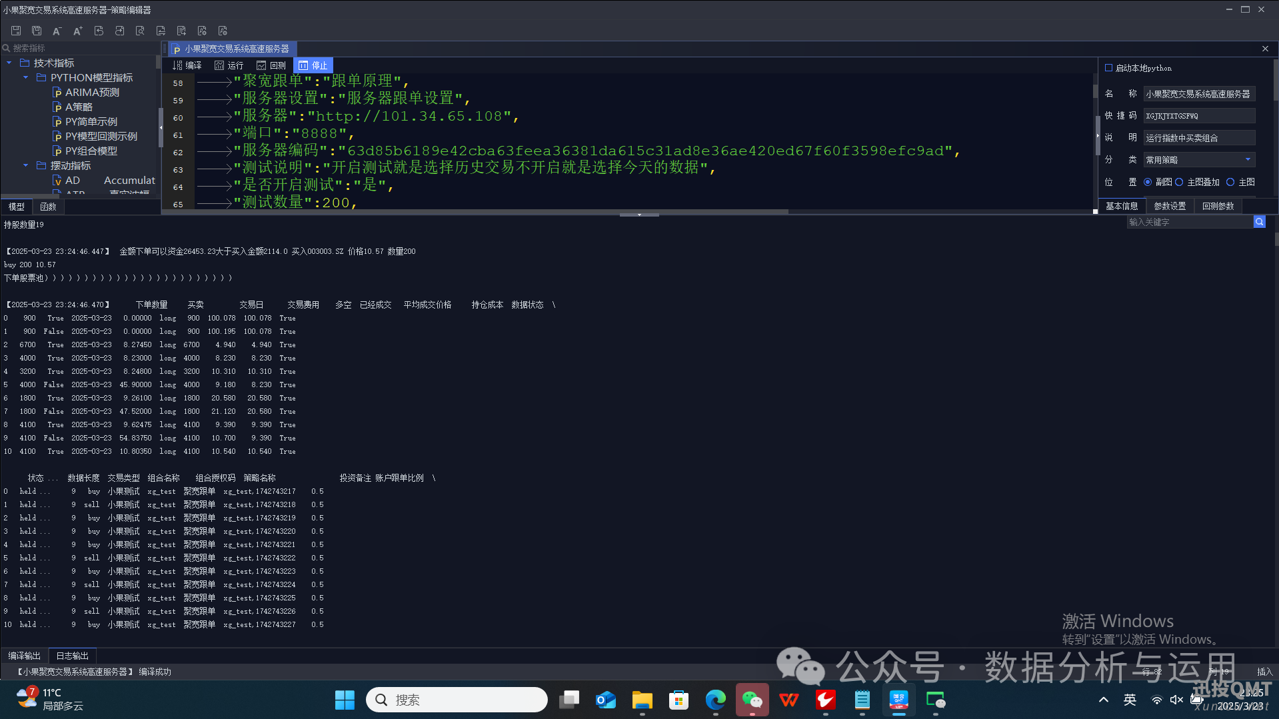Click the 名称 name input field
1279x719 pixels.
tap(1199, 94)
